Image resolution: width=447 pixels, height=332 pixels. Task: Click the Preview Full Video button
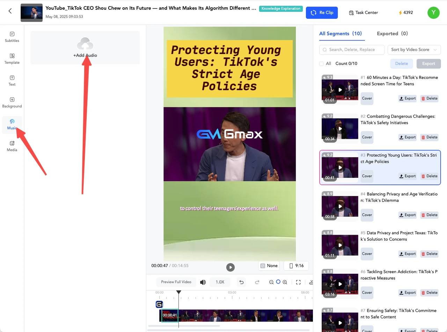coord(176,282)
